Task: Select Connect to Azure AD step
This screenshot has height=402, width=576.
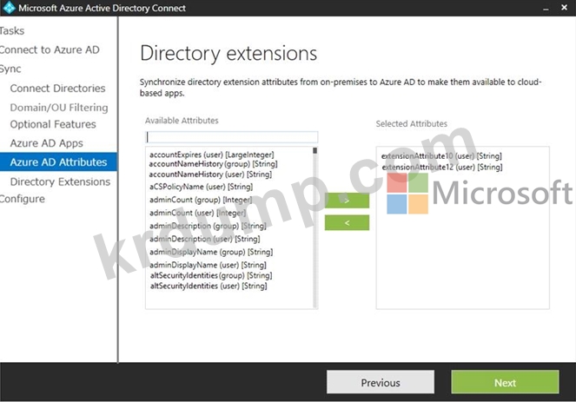Action: [x=50, y=50]
